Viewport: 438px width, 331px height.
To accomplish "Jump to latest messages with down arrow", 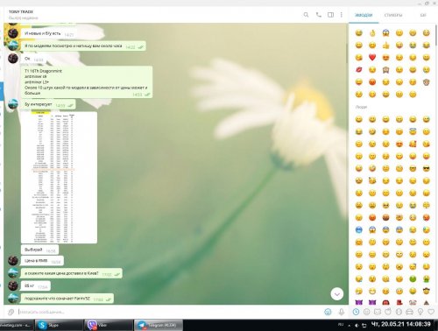I will pos(337,294).
